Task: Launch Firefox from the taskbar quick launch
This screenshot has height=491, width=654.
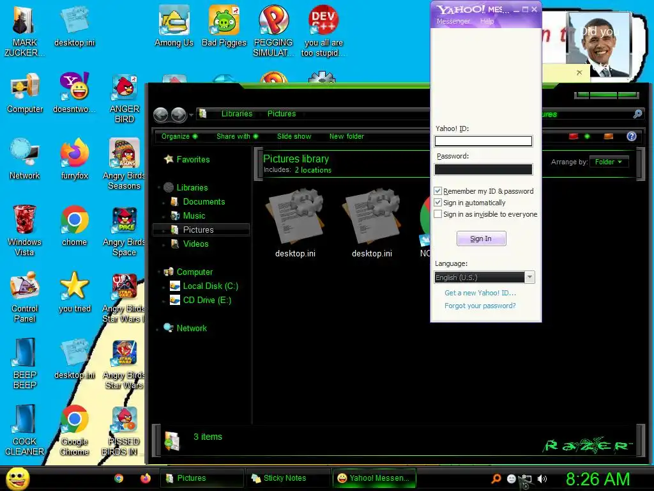Action: tap(145, 478)
